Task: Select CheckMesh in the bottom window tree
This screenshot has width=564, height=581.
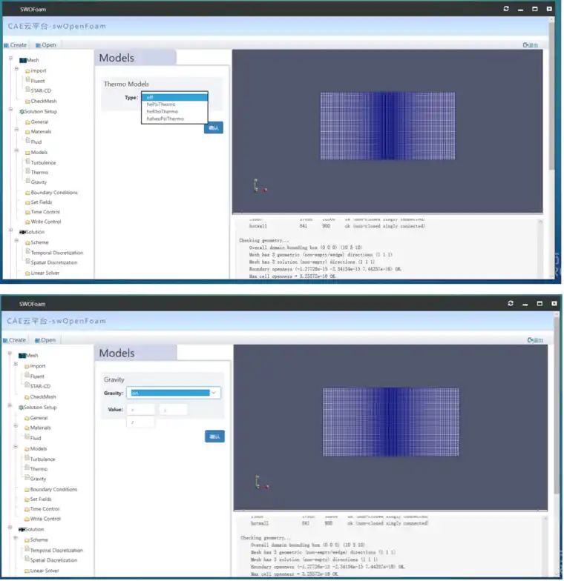Action: coord(43,397)
